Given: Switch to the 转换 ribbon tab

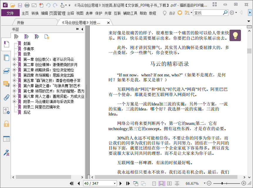Looking at the screenshot, I should [35, 13].
